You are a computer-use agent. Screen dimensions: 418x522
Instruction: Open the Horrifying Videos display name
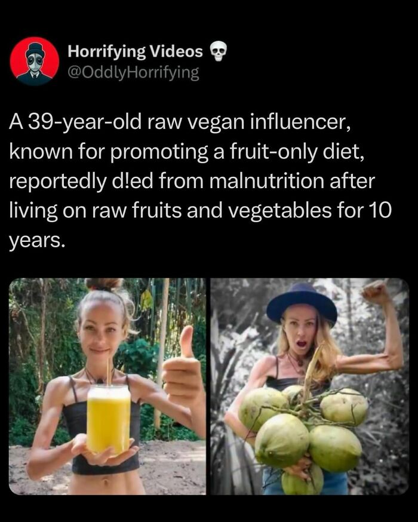point(135,52)
